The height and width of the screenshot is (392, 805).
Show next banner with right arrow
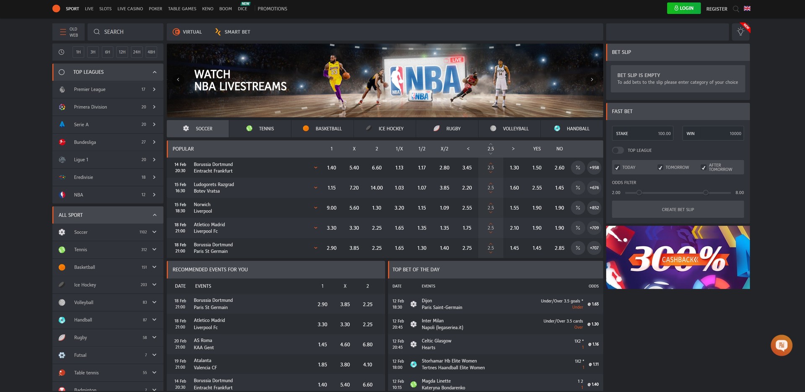click(x=592, y=80)
